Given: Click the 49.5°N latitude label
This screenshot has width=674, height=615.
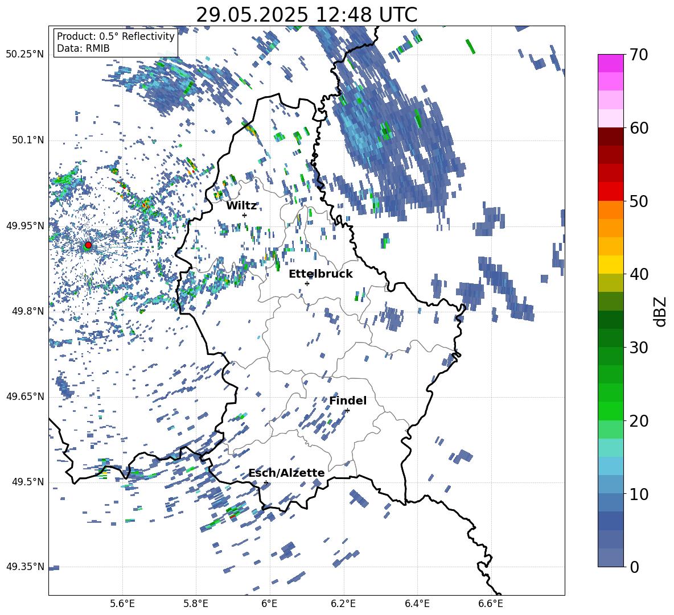Looking at the screenshot, I should tap(28, 482).
